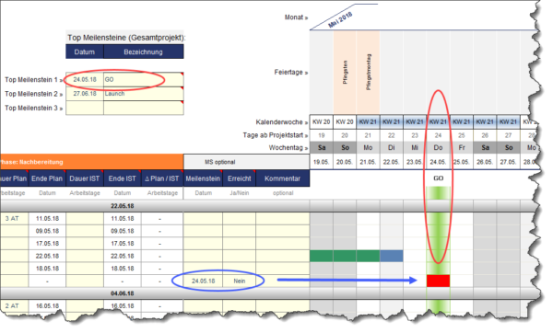553x333 pixels.
Task: Select the Ende IST column header
Action: click(122, 178)
